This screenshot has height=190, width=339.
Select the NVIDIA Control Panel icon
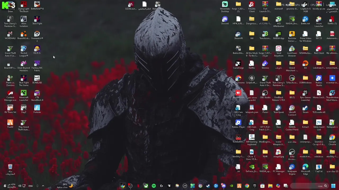tap(292, 125)
